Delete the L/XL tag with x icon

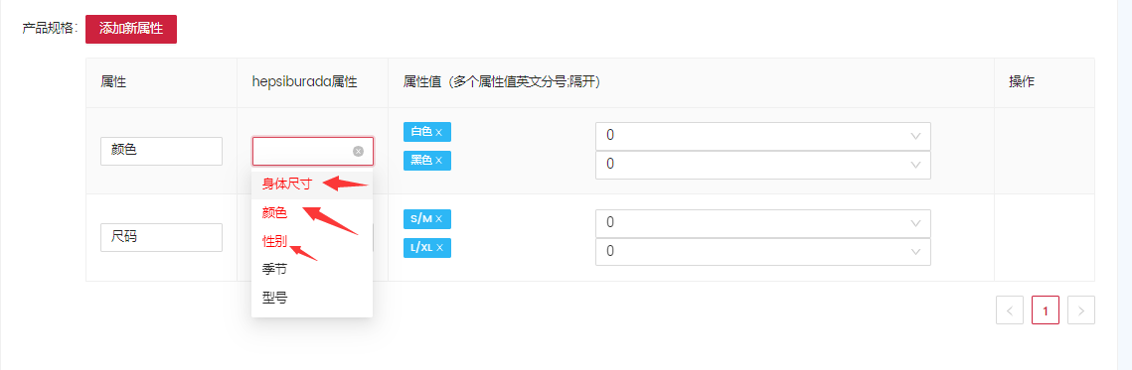coord(438,248)
